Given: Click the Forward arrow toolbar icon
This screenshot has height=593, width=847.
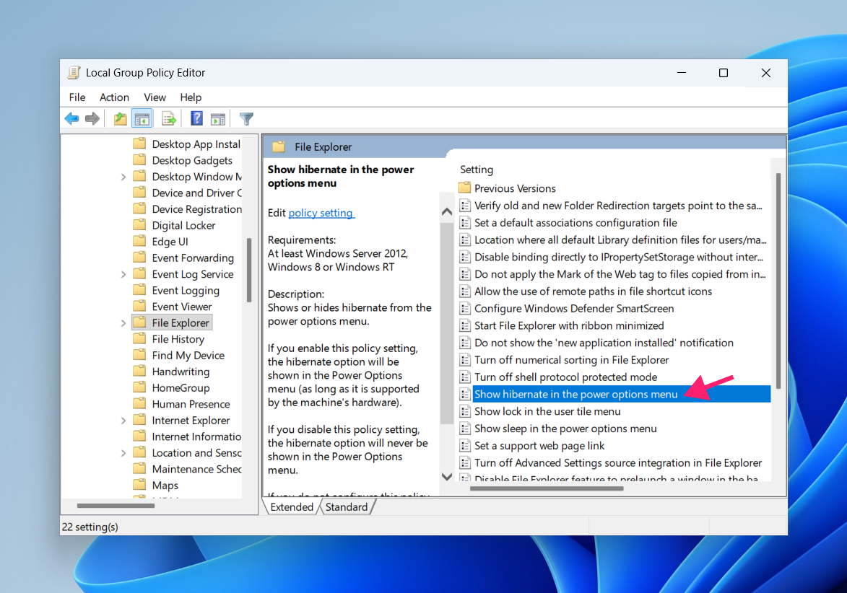Looking at the screenshot, I should (92, 119).
